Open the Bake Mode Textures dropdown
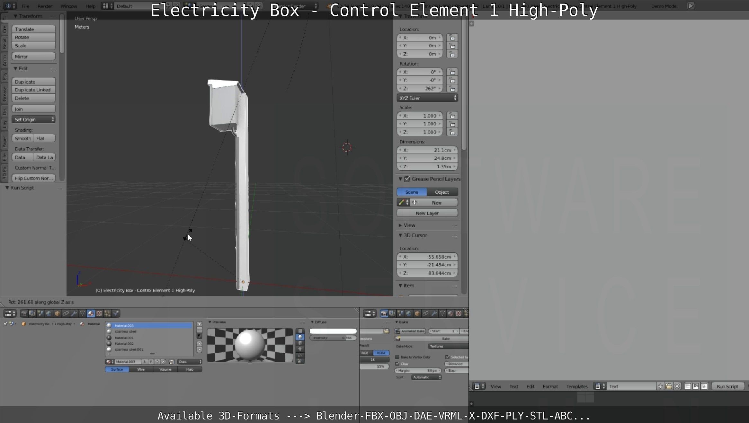Screen dimensions: 749x423 [x=448, y=346]
